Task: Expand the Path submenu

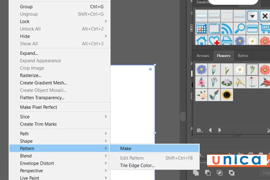Action: 24,134
